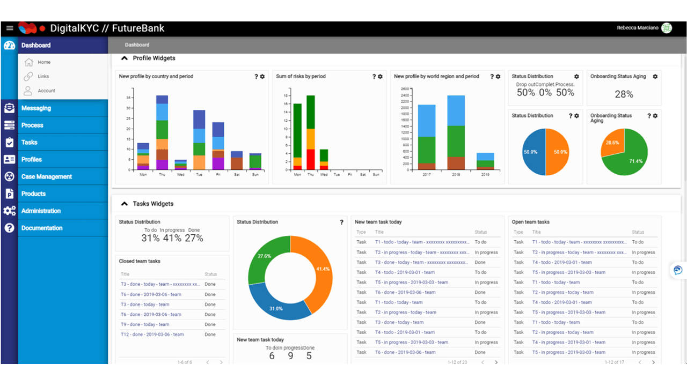
Task: Sort Closed team tasks by Status column
Action: coord(210,274)
